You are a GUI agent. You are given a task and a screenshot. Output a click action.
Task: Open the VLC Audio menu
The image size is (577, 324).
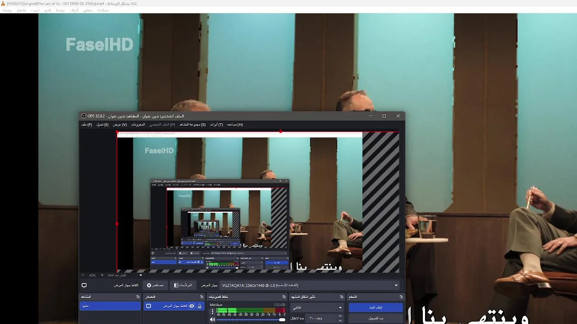(35, 10)
